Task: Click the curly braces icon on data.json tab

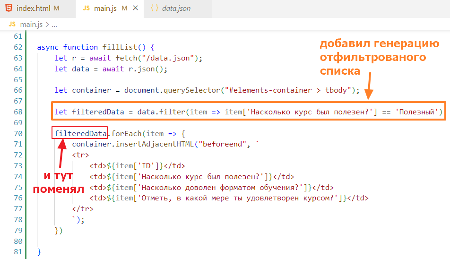Action: [x=154, y=9]
